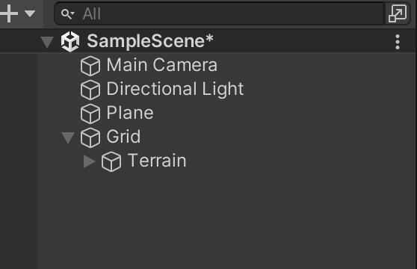Image resolution: width=417 pixels, height=269 pixels.
Task: Open the create dropdown arrow beside plus
Action: pyautogui.click(x=30, y=13)
